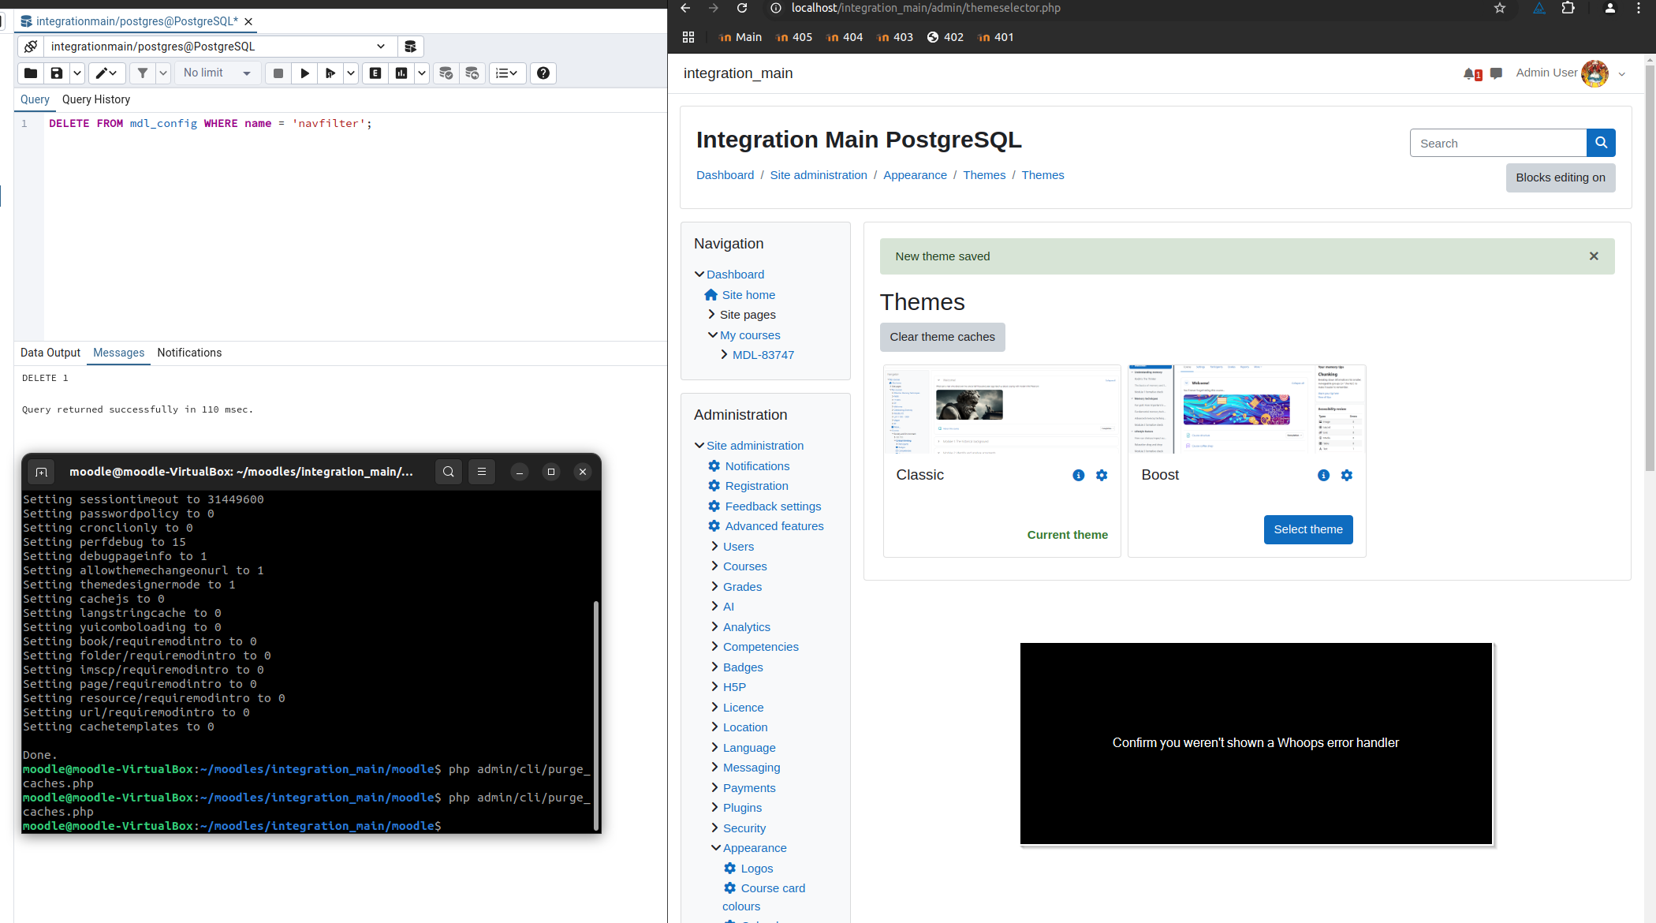Click the pgAdmin Help question-mark icon
The height and width of the screenshot is (923, 1656).
(x=543, y=73)
